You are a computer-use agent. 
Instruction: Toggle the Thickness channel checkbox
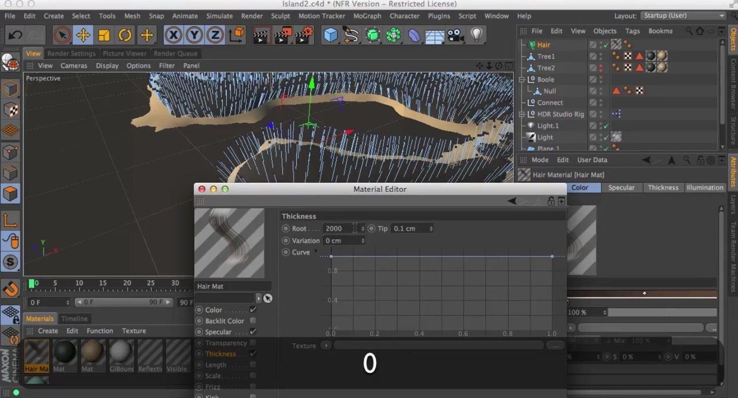253,354
